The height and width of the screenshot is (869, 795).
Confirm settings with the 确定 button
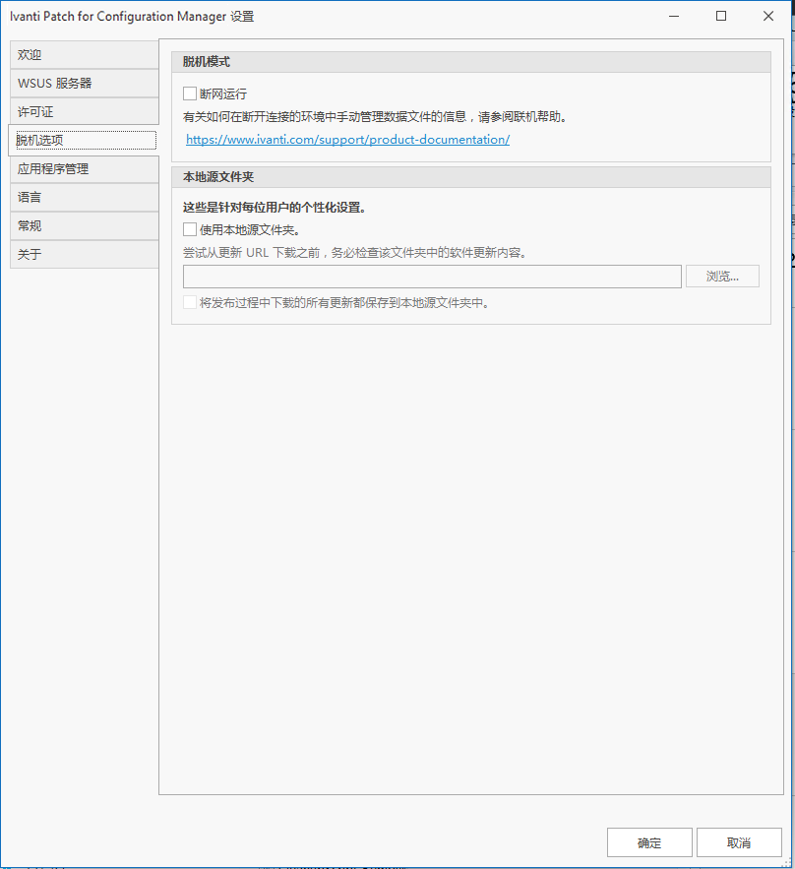coord(649,842)
